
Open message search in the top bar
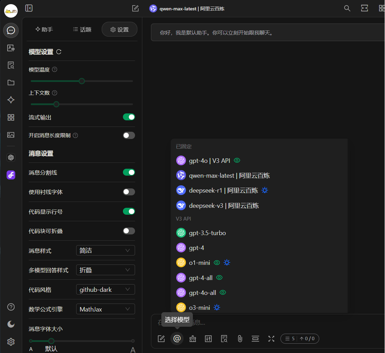click(x=347, y=8)
